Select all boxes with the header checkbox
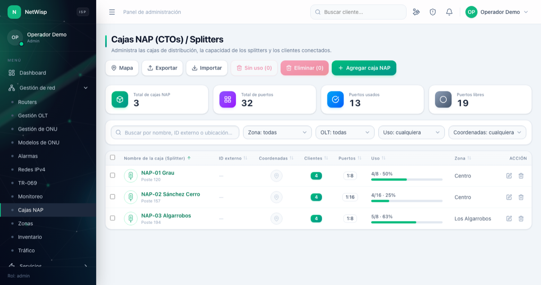 click(x=113, y=158)
